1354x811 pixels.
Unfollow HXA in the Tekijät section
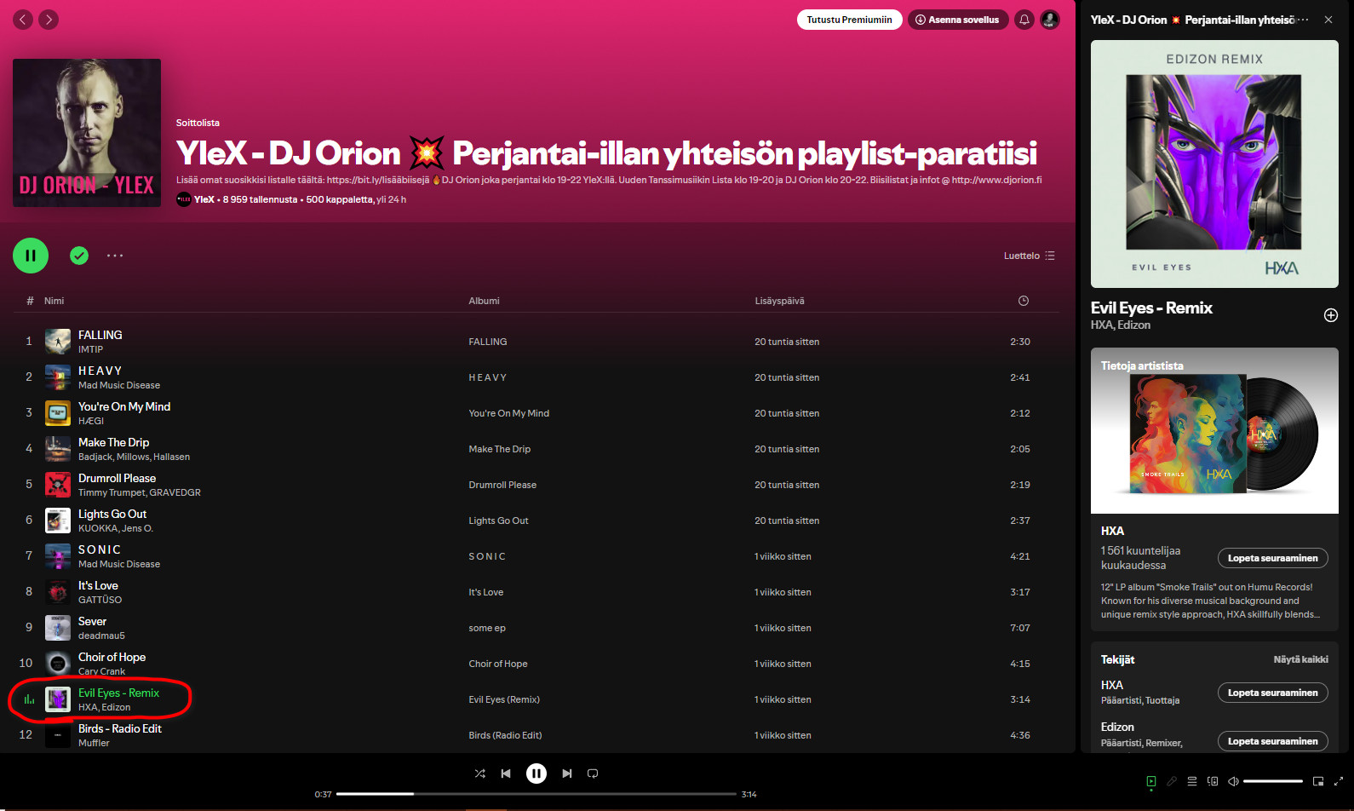[x=1272, y=693]
